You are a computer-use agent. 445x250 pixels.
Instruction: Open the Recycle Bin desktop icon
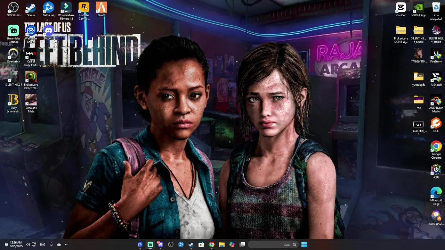pos(436,11)
